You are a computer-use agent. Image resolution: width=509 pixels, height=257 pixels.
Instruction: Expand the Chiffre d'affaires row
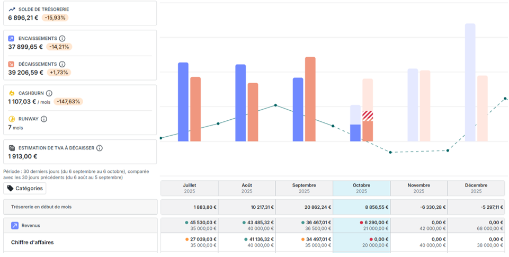click(80, 242)
